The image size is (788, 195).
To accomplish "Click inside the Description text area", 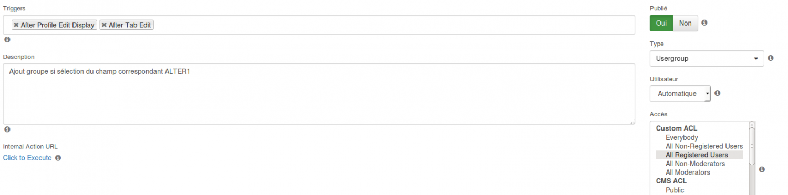I will [x=319, y=94].
